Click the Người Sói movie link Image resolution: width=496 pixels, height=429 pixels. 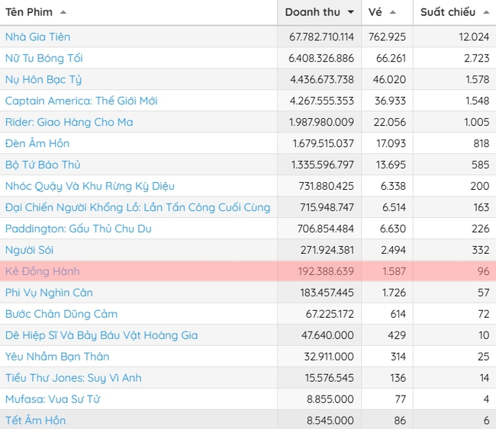point(29,250)
